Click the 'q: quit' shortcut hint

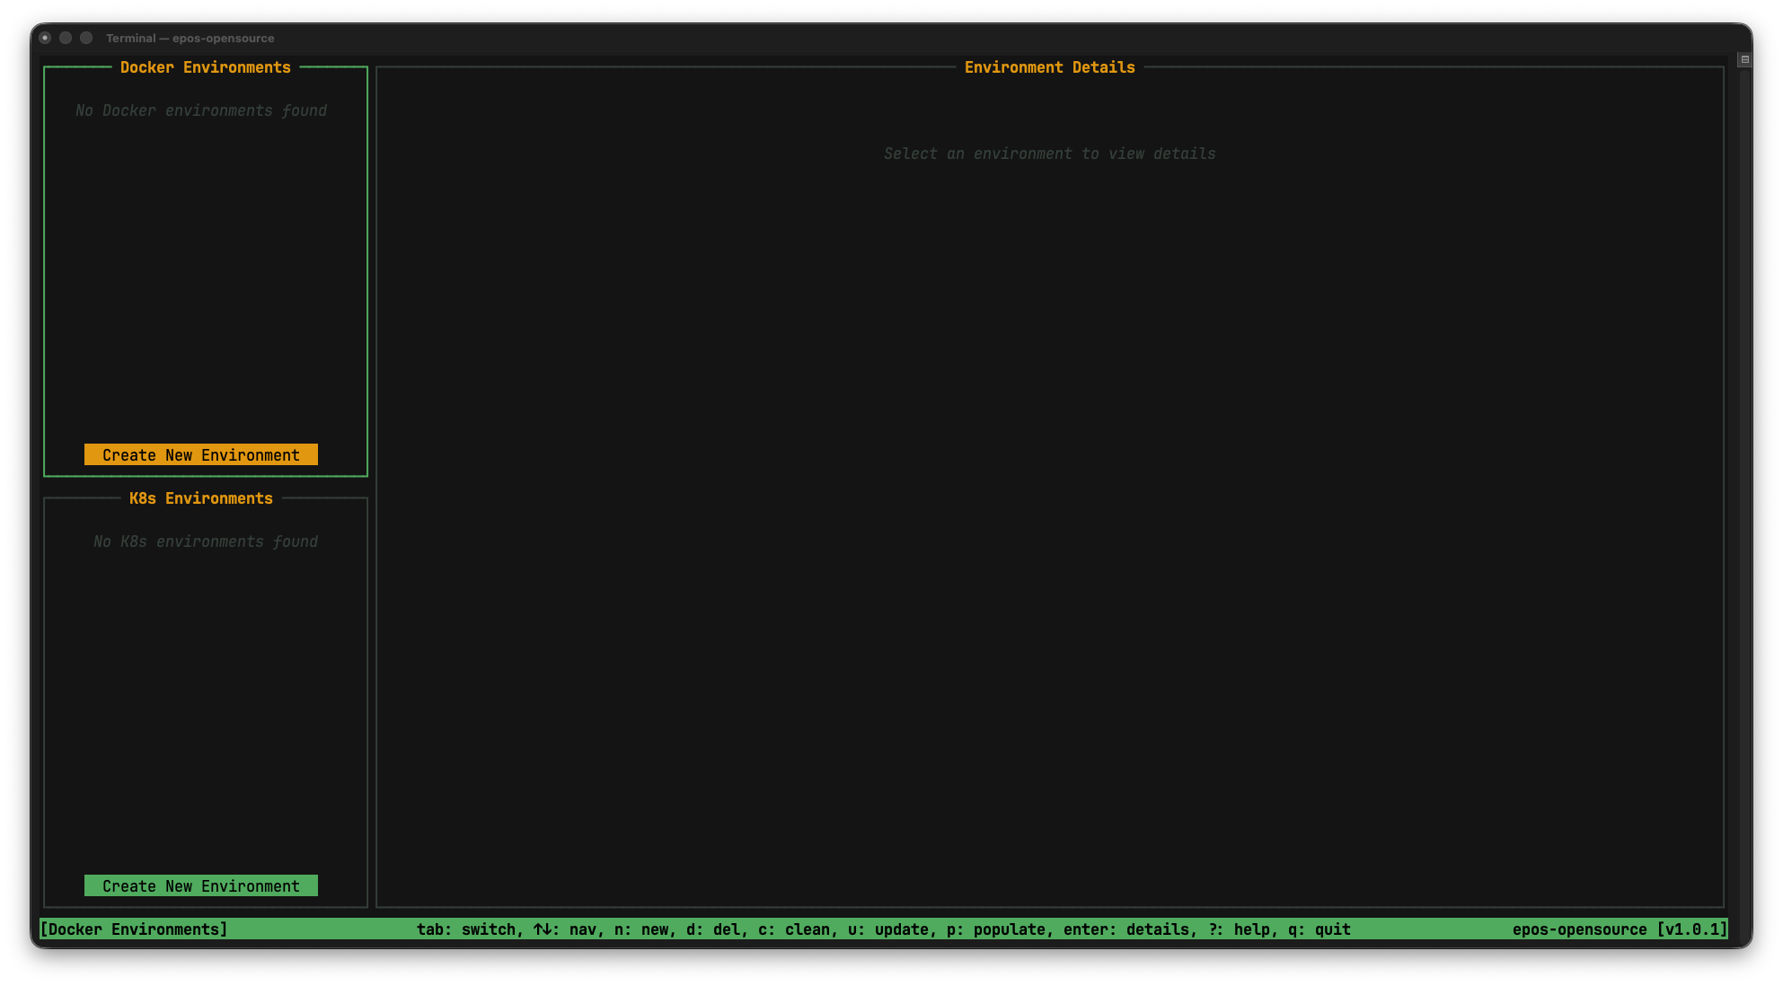(1320, 929)
